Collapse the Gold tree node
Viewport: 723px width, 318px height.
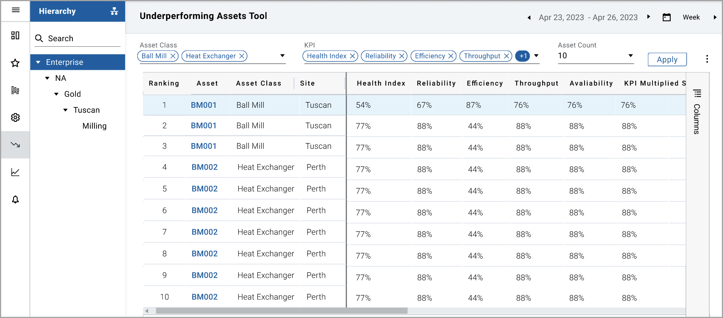coord(56,94)
